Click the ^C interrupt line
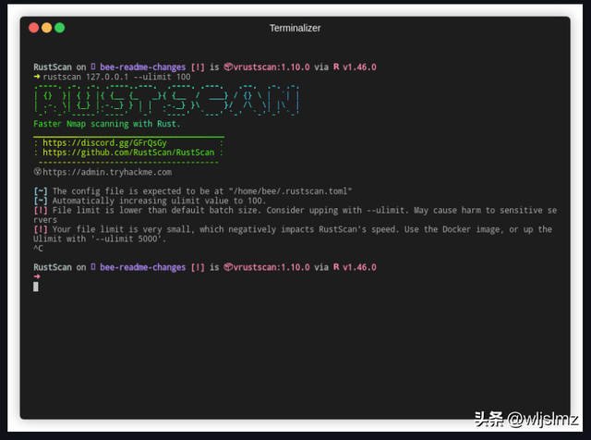Image resolution: width=591 pixels, height=440 pixels. (x=38, y=249)
